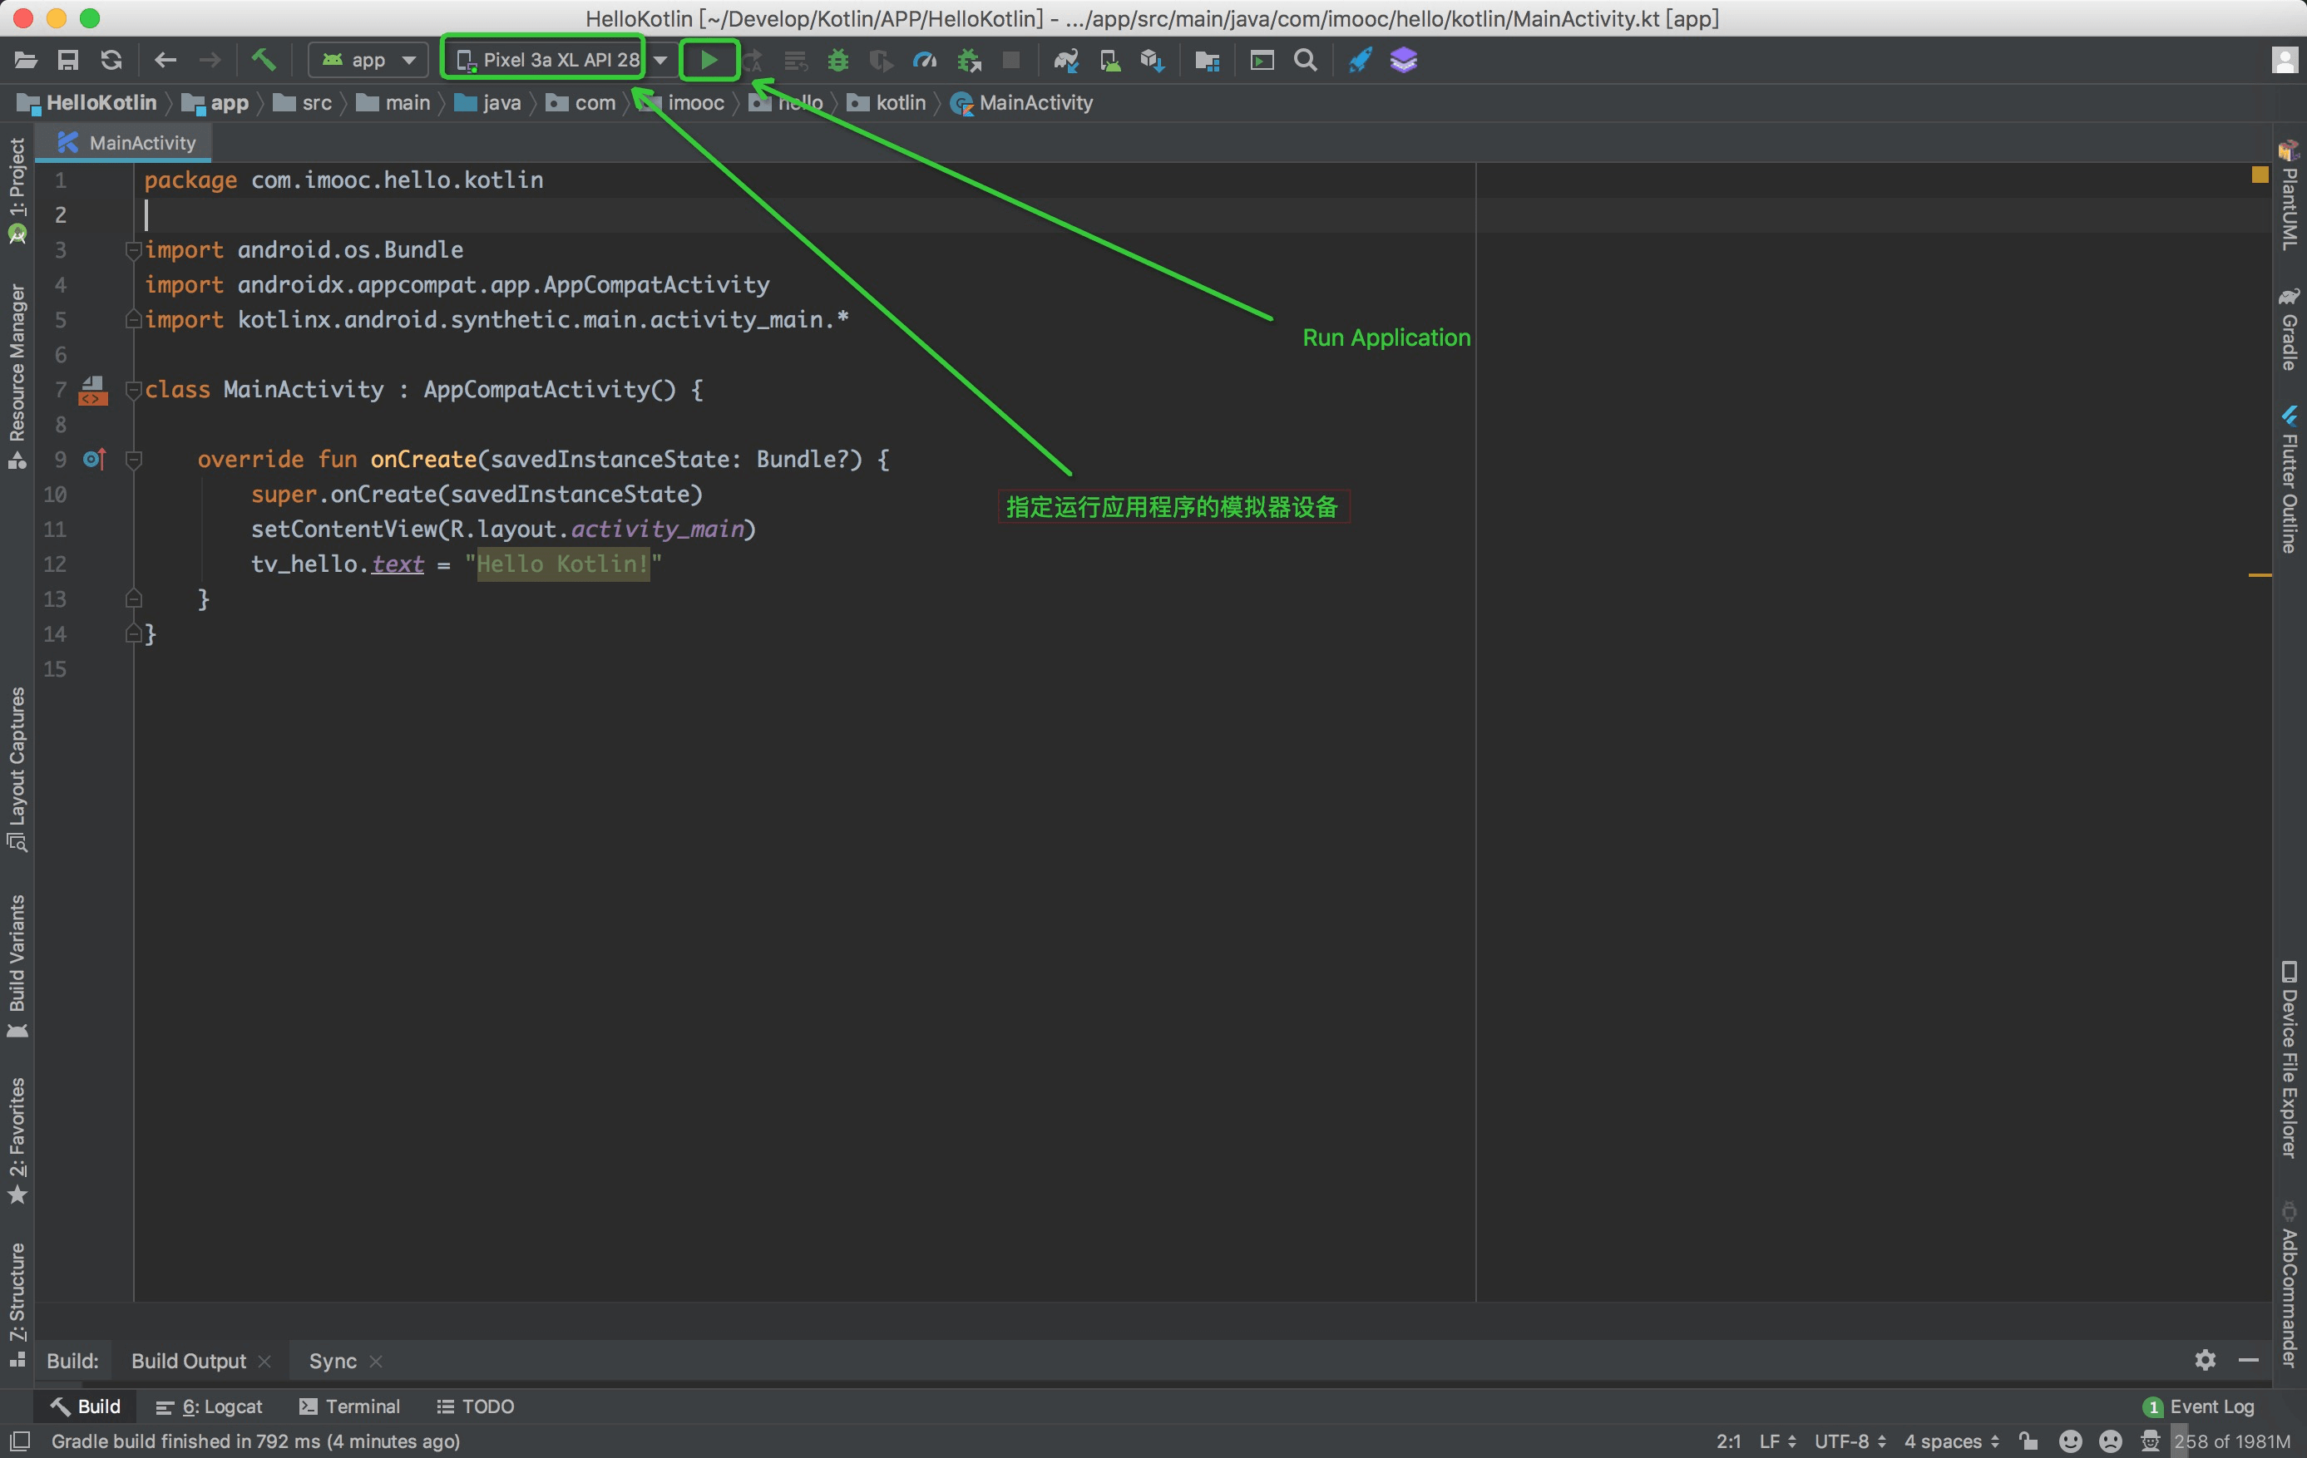Collapse the MainActivity class fold marker on line 7
The width and height of the screenshot is (2307, 1458).
point(134,390)
